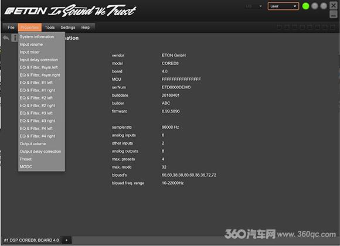Click the system information icon beside back arrow
The width and height of the screenshot is (340, 246).
[15, 38]
